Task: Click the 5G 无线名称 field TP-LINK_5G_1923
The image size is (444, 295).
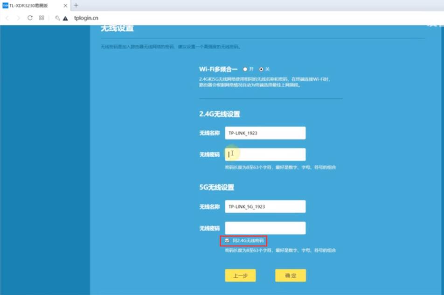Action: pos(265,206)
